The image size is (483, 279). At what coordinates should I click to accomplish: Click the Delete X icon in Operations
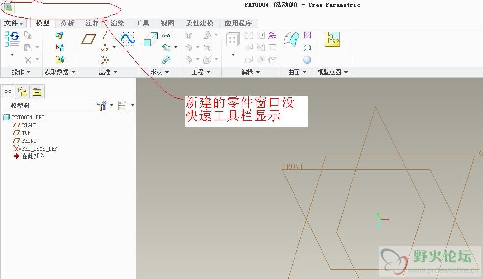(x=28, y=60)
